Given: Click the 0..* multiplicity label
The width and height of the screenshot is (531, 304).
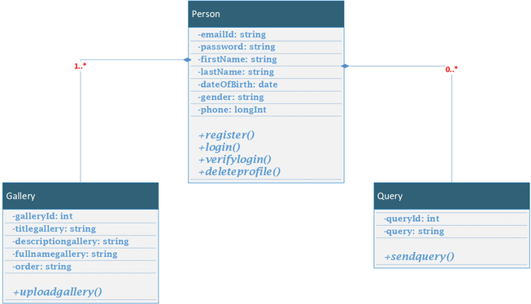Looking at the screenshot, I should (451, 69).
